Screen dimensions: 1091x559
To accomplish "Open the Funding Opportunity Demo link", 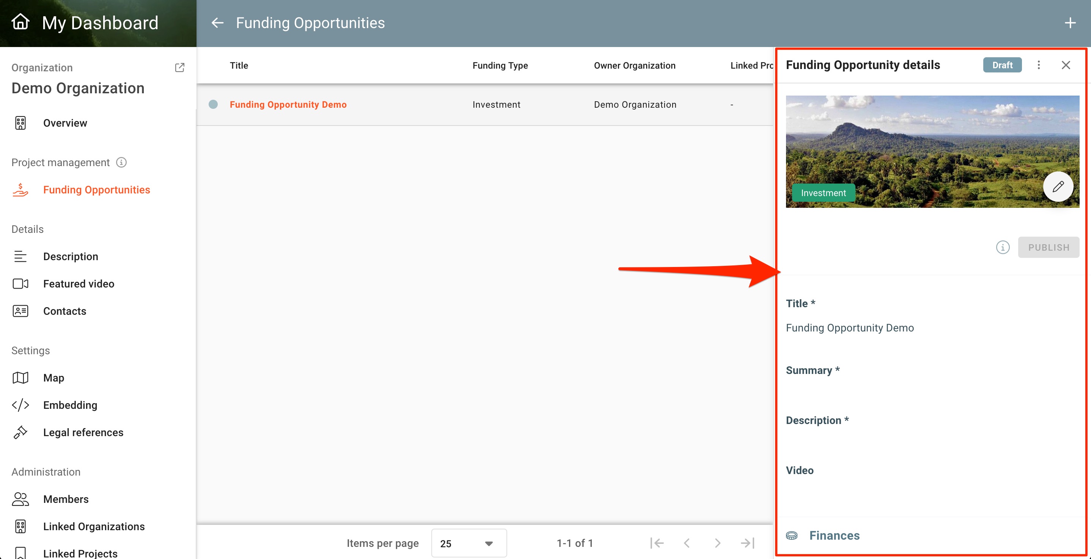I will [288, 105].
